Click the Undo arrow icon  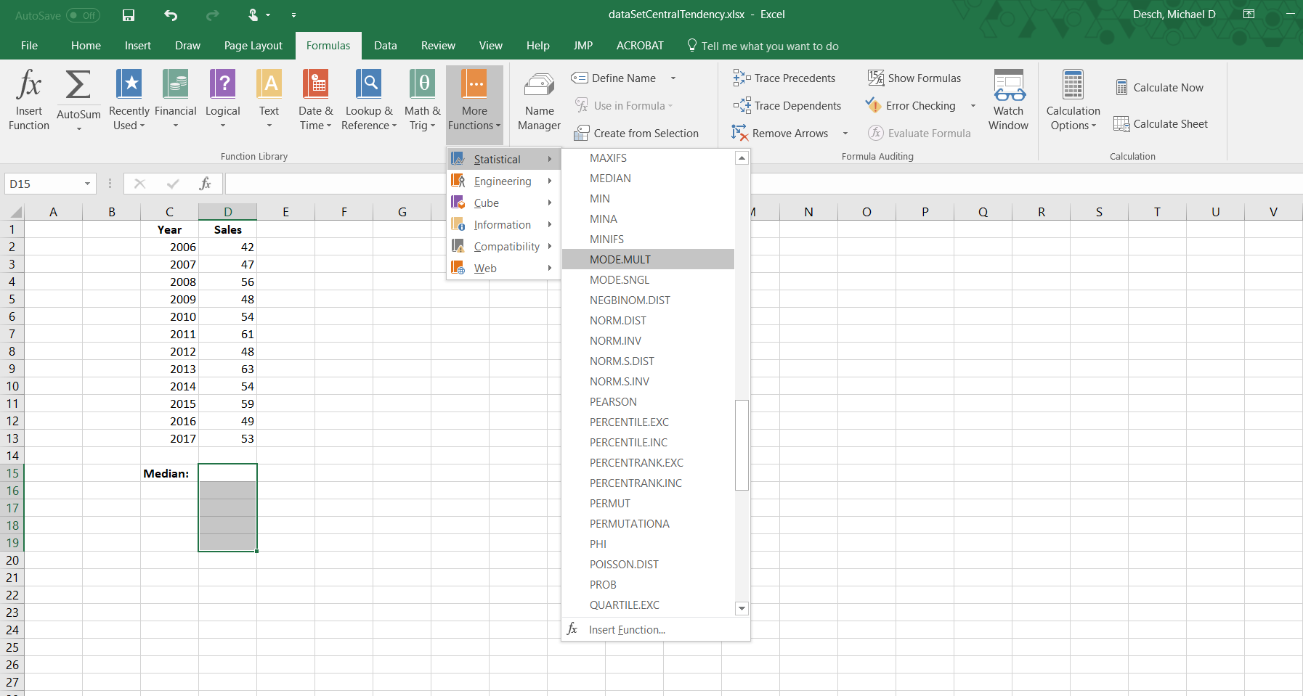[171, 15]
